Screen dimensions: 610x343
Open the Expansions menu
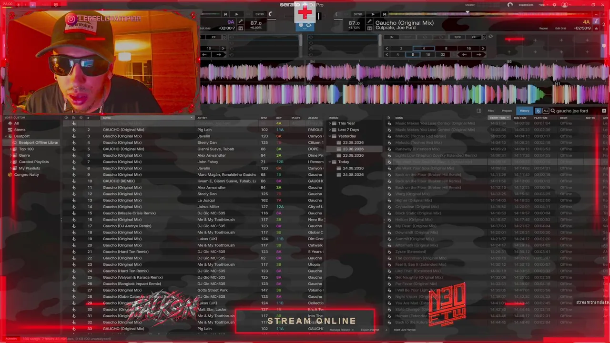(526, 5)
